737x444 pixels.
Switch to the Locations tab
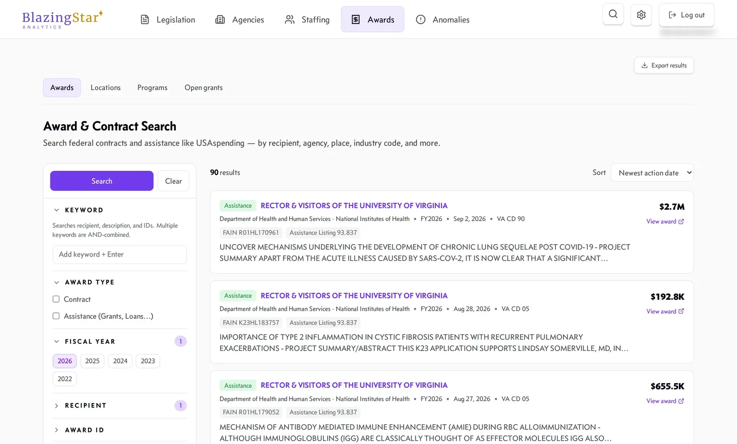(x=105, y=88)
